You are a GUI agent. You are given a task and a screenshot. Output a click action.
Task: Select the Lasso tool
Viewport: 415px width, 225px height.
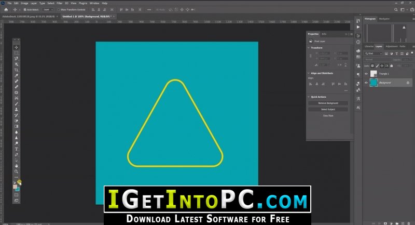(x=17, y=59)
